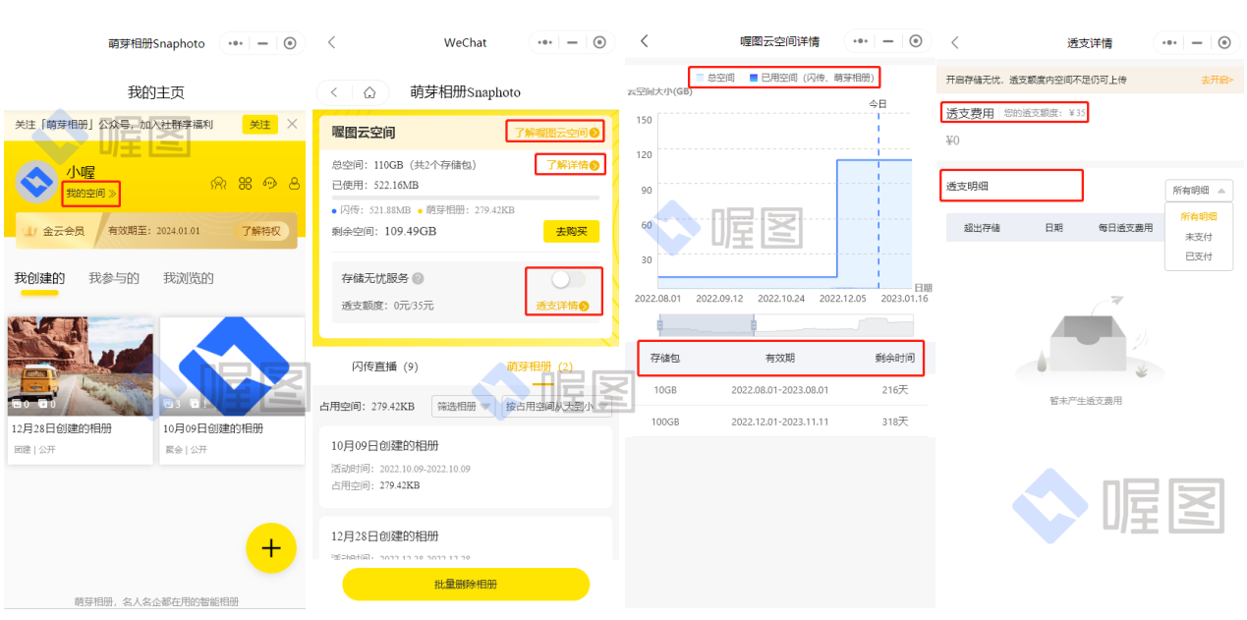This screenshot has width=1247, height=620.
Task: Switch to the 萌芽相册 (2) tab
Action: pyautogui.click(x=540, y=366)
